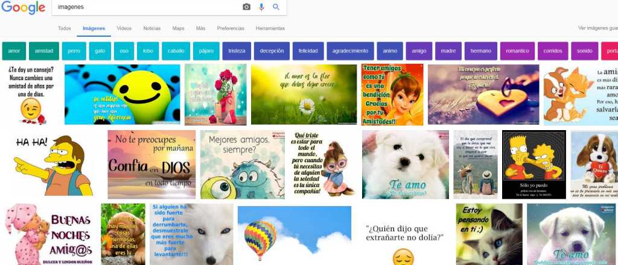Pick the 'pájaro' chip
This screenshot has height=265, width=618.
[206, 51]
